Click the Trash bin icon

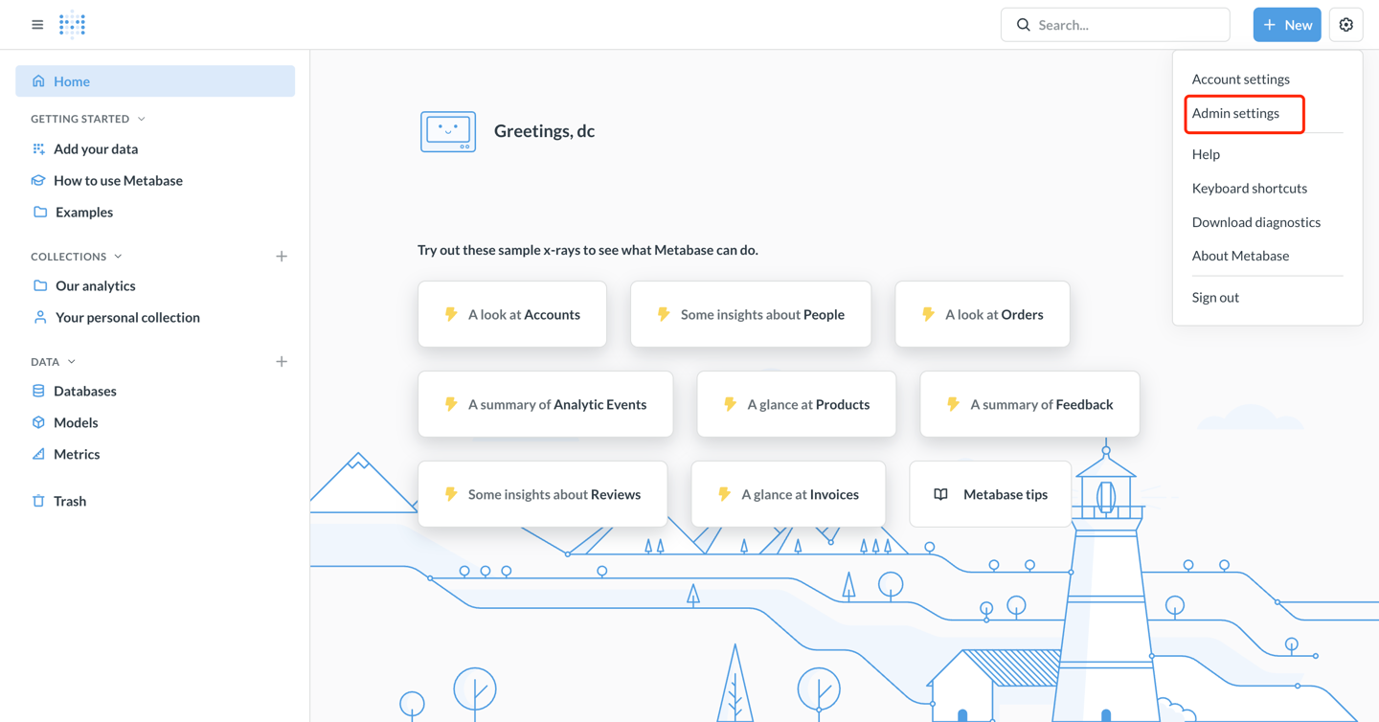(x=38, y=501)
